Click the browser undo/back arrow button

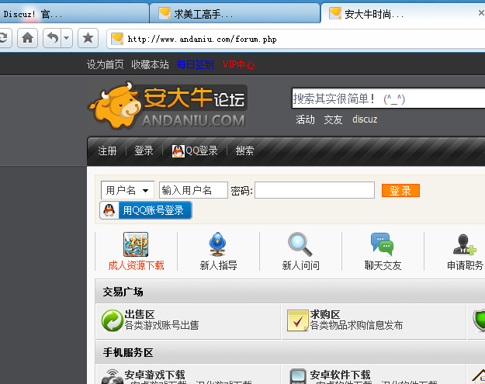[x=52, y=38]
